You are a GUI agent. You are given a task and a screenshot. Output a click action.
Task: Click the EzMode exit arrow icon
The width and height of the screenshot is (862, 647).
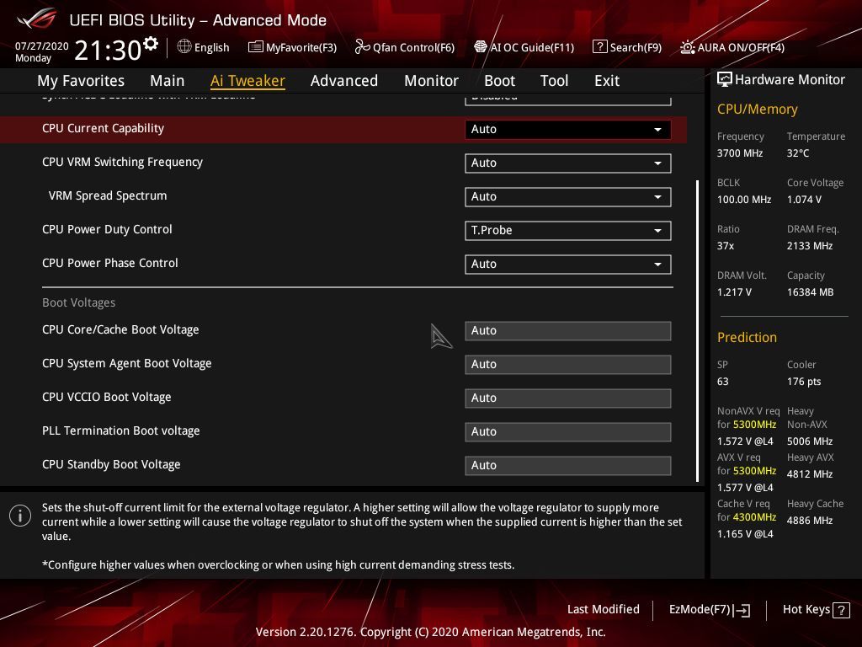tap(742, 610)
